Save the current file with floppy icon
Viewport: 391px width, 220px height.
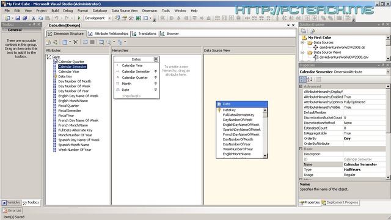[x=18, y=18]
